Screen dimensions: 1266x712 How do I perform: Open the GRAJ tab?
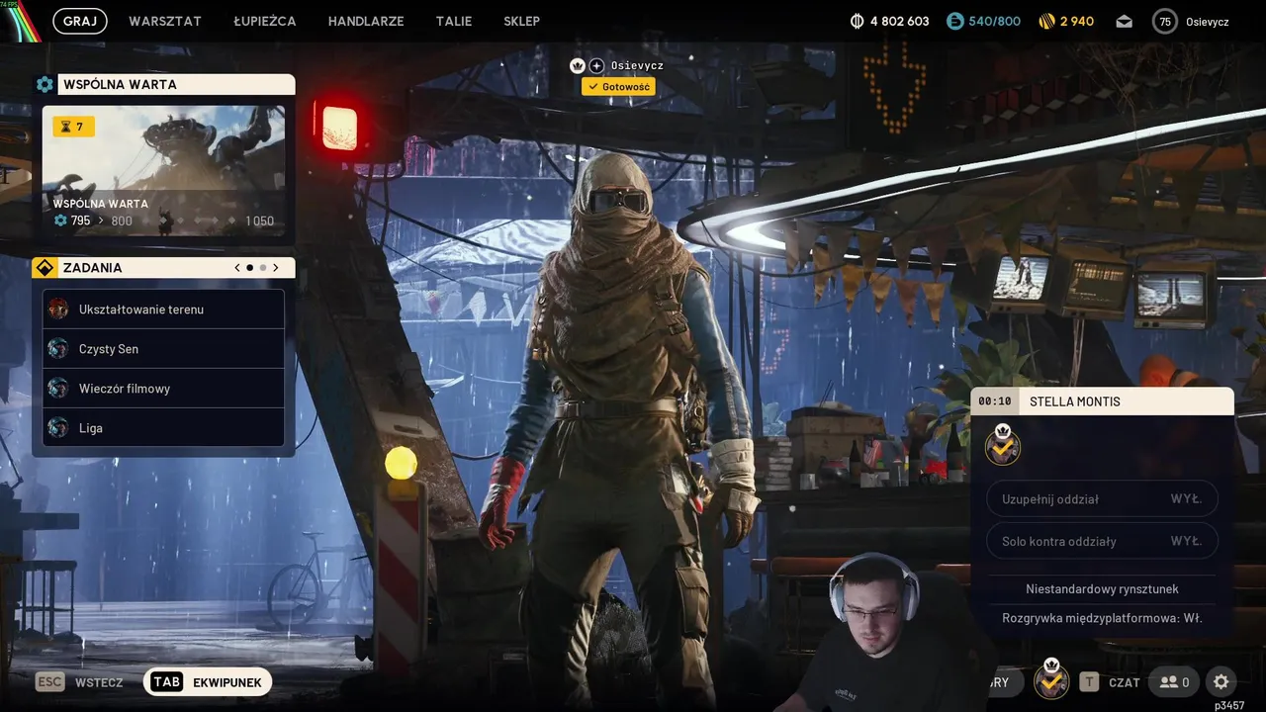(80, 21)
